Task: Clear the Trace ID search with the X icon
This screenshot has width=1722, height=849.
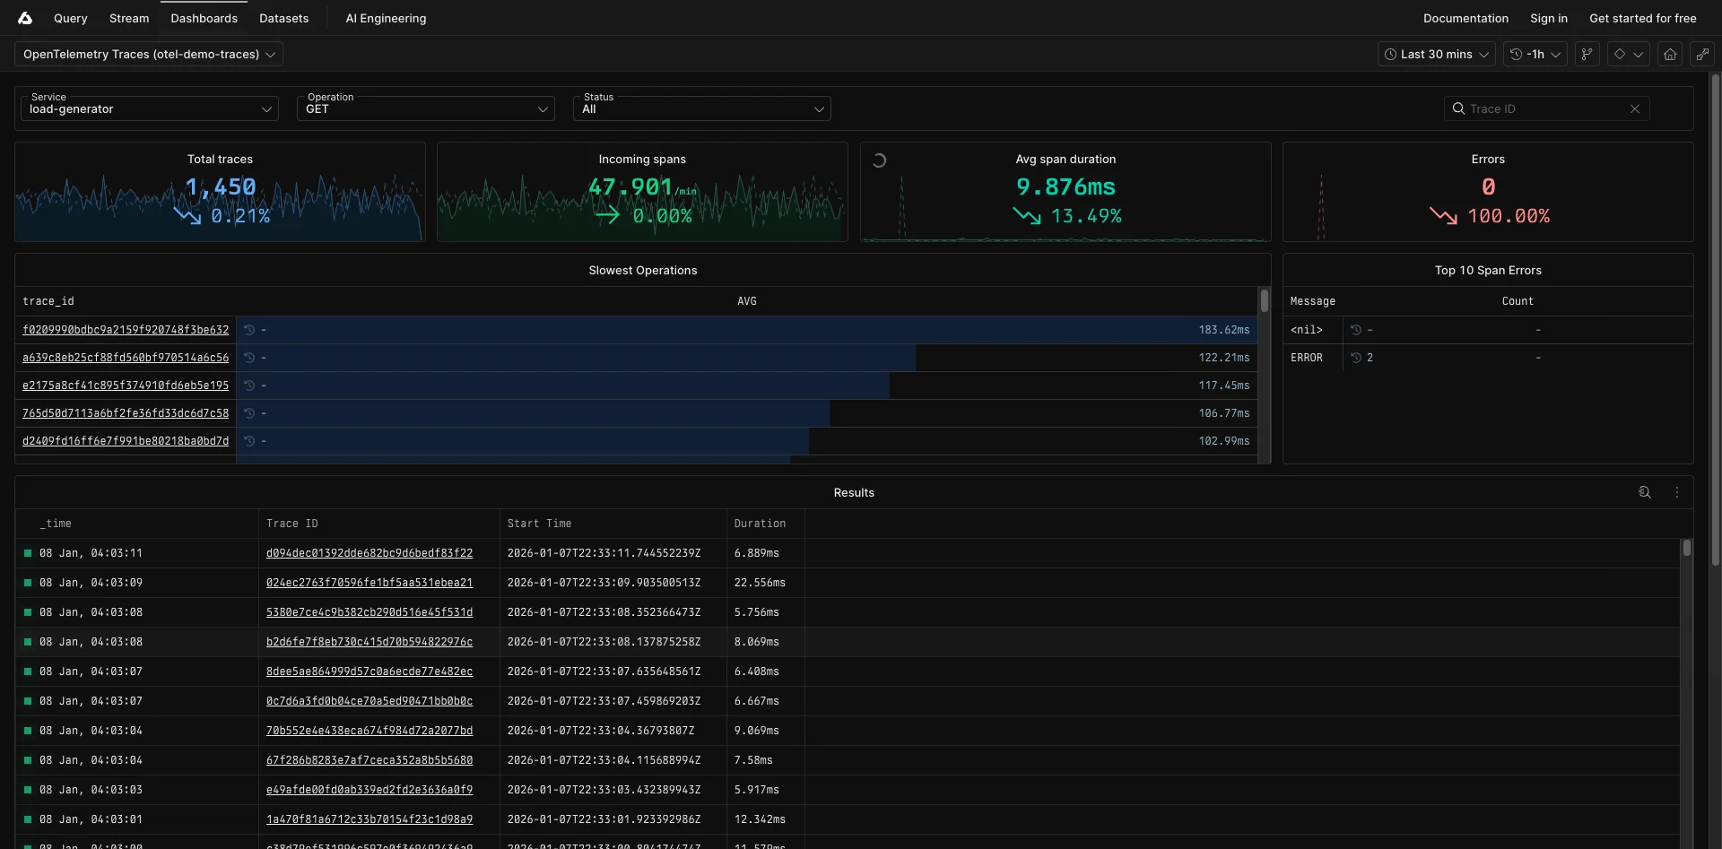Action: tap(1634, 108)
